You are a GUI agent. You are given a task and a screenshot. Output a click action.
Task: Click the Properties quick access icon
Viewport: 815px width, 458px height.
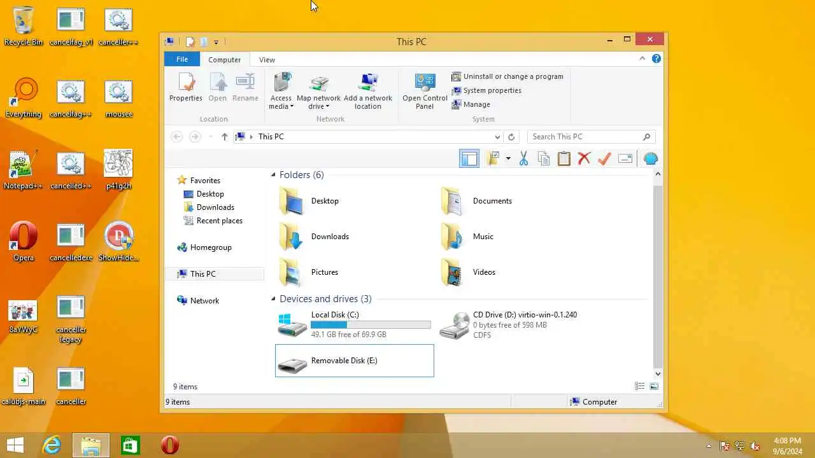point(190,42)
